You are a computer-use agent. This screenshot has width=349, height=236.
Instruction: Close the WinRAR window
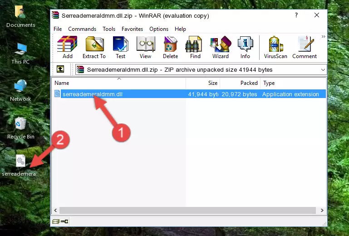tap(317, 15)
